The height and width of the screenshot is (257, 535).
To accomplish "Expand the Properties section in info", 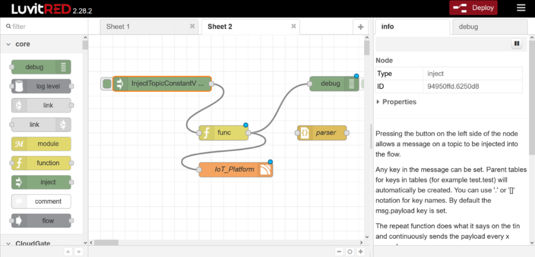I will (396, 102).
